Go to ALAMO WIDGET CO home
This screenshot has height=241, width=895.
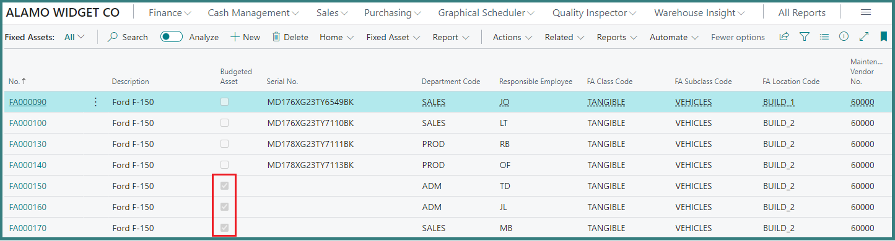[x=63, y=13]
